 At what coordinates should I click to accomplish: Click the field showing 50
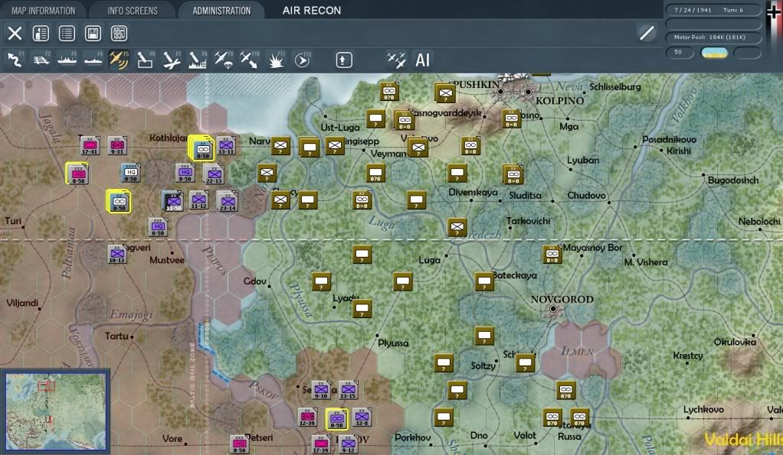tap(680, 52)
